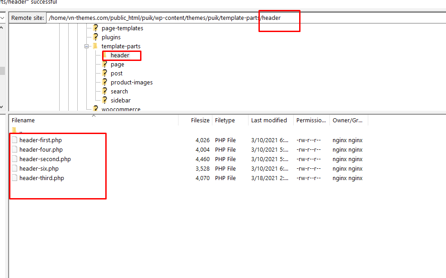Click the header-four.php file icon
The image size is (446, 278).
coord(15,150)
